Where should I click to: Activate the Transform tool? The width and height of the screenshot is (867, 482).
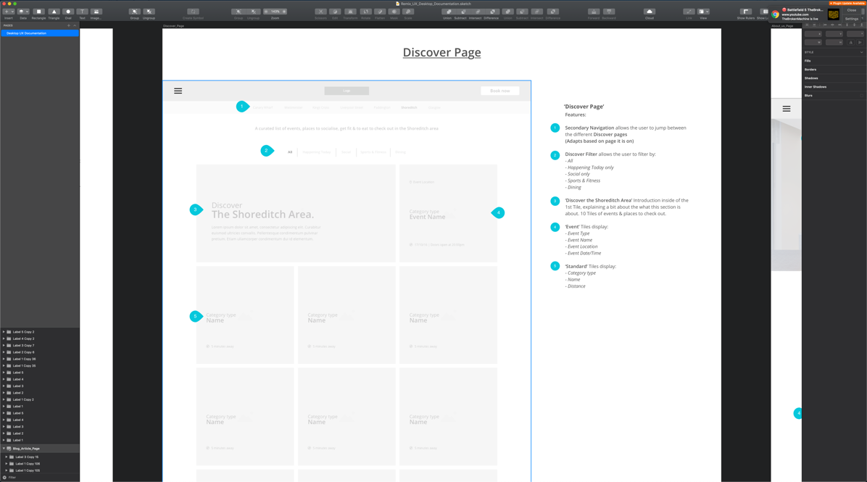[x=350, y=12]
